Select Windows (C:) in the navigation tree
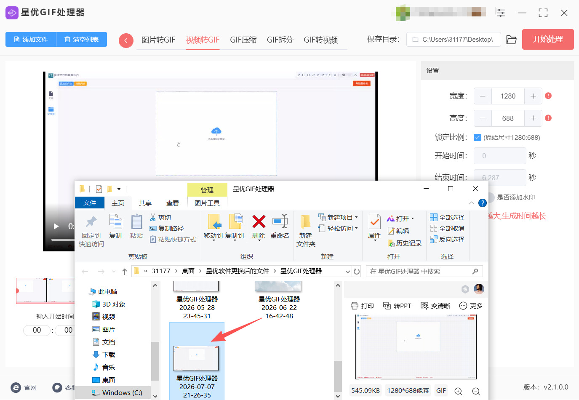579x400 pixels. pos(117,392)
